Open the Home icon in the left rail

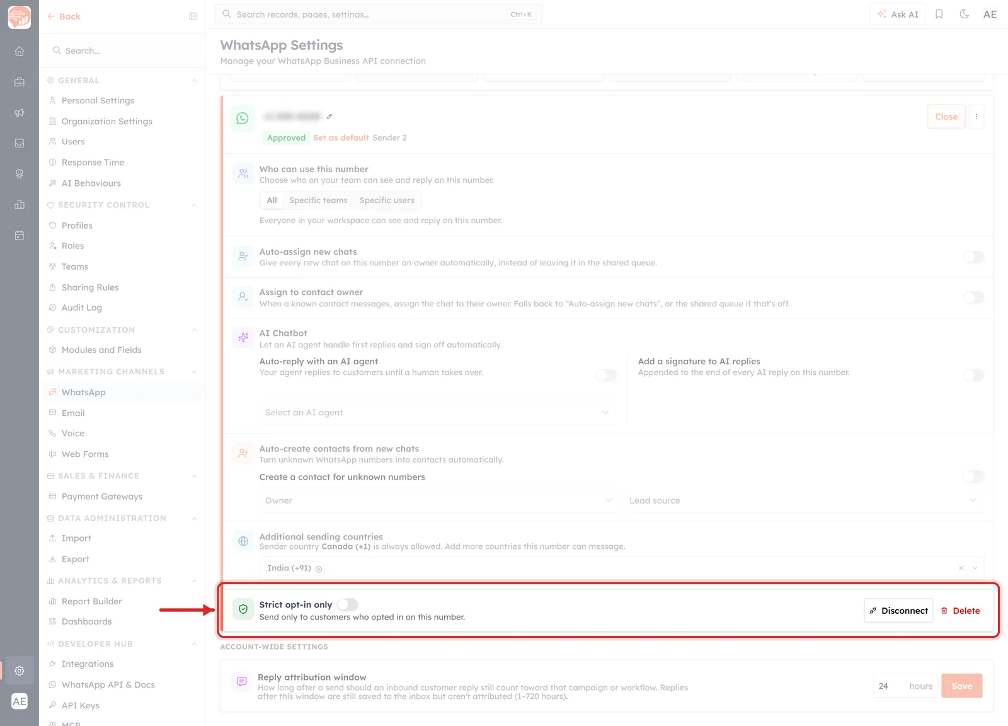tap(20, 51)
